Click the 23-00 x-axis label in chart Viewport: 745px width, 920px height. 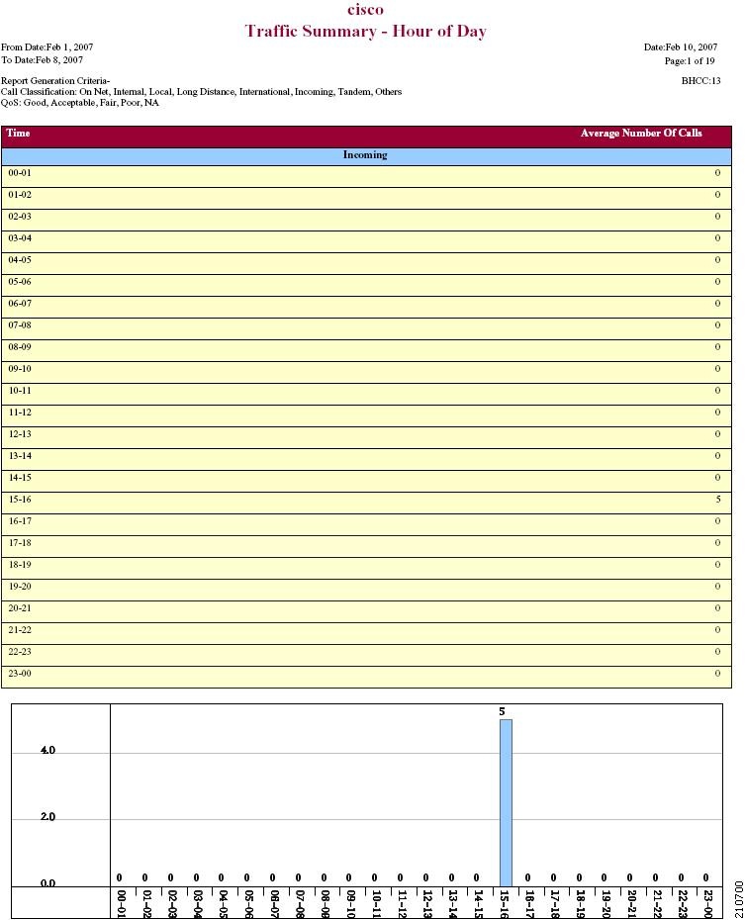click(708, 903)
